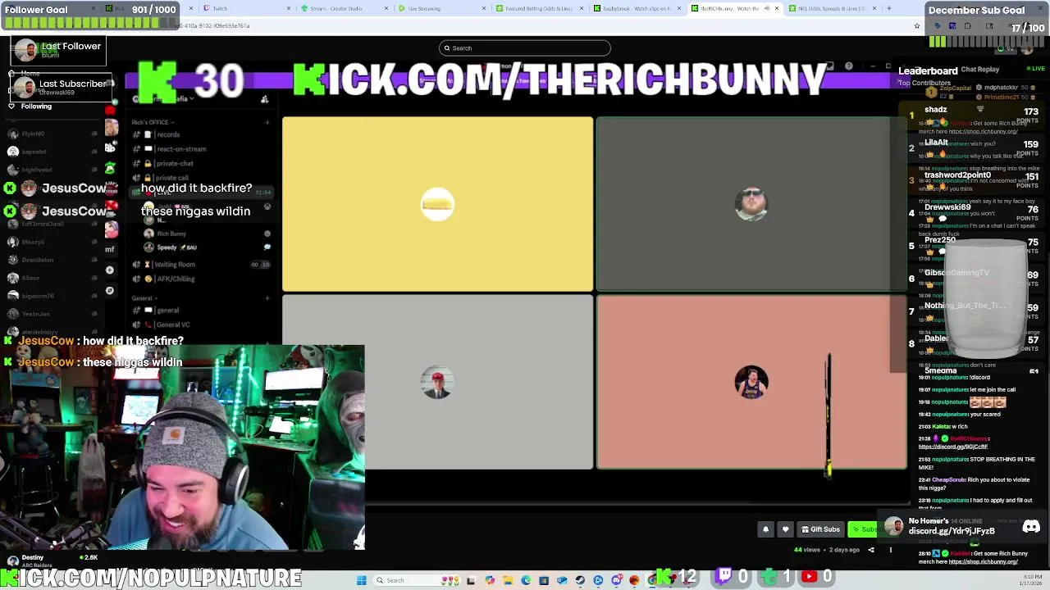
Task: Focus the salmon call participant tile
Action: [751, 382]
